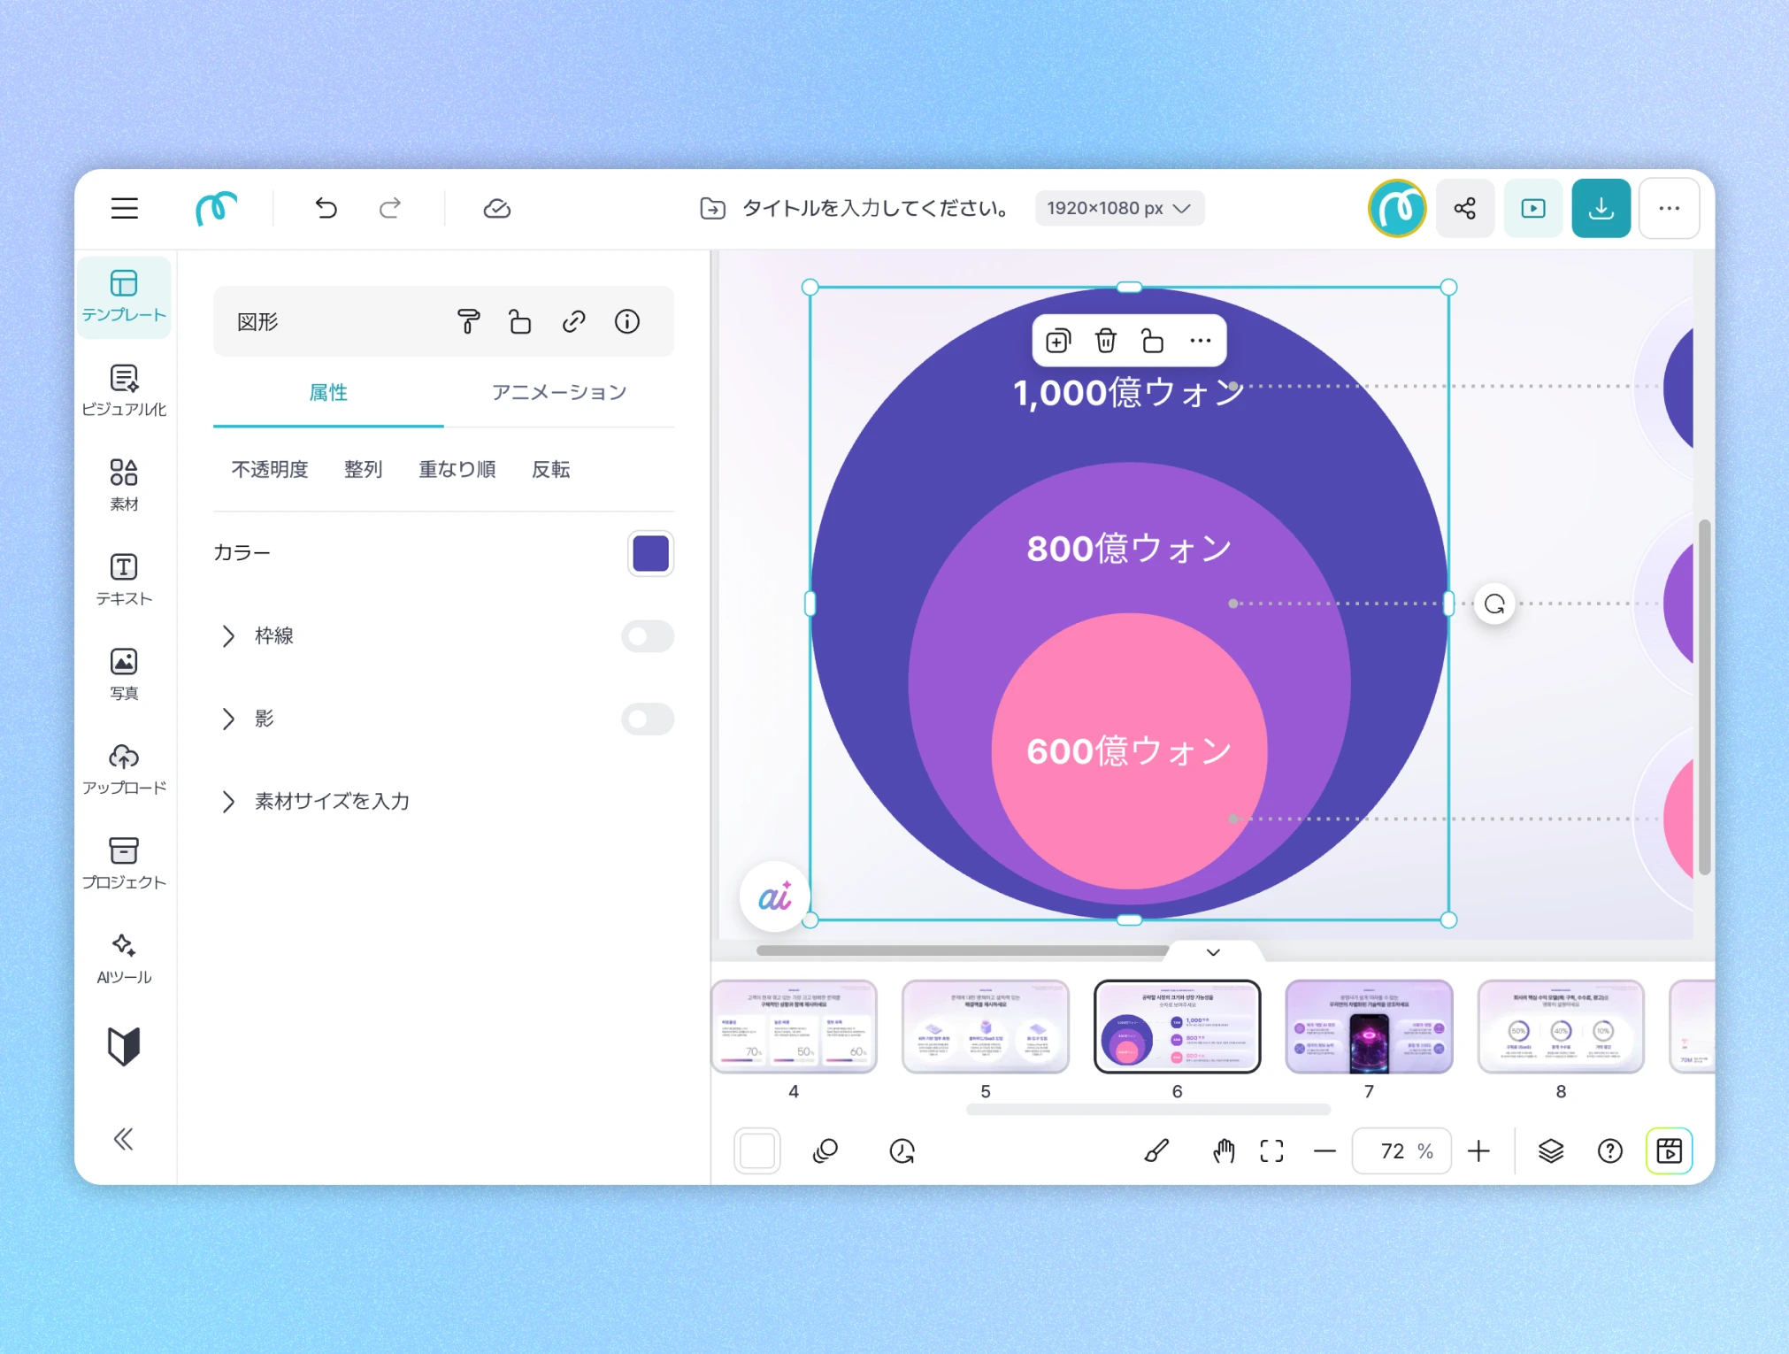Add a link to the shape
This screenshot has height=1354, width=1789.
(574, 321)
